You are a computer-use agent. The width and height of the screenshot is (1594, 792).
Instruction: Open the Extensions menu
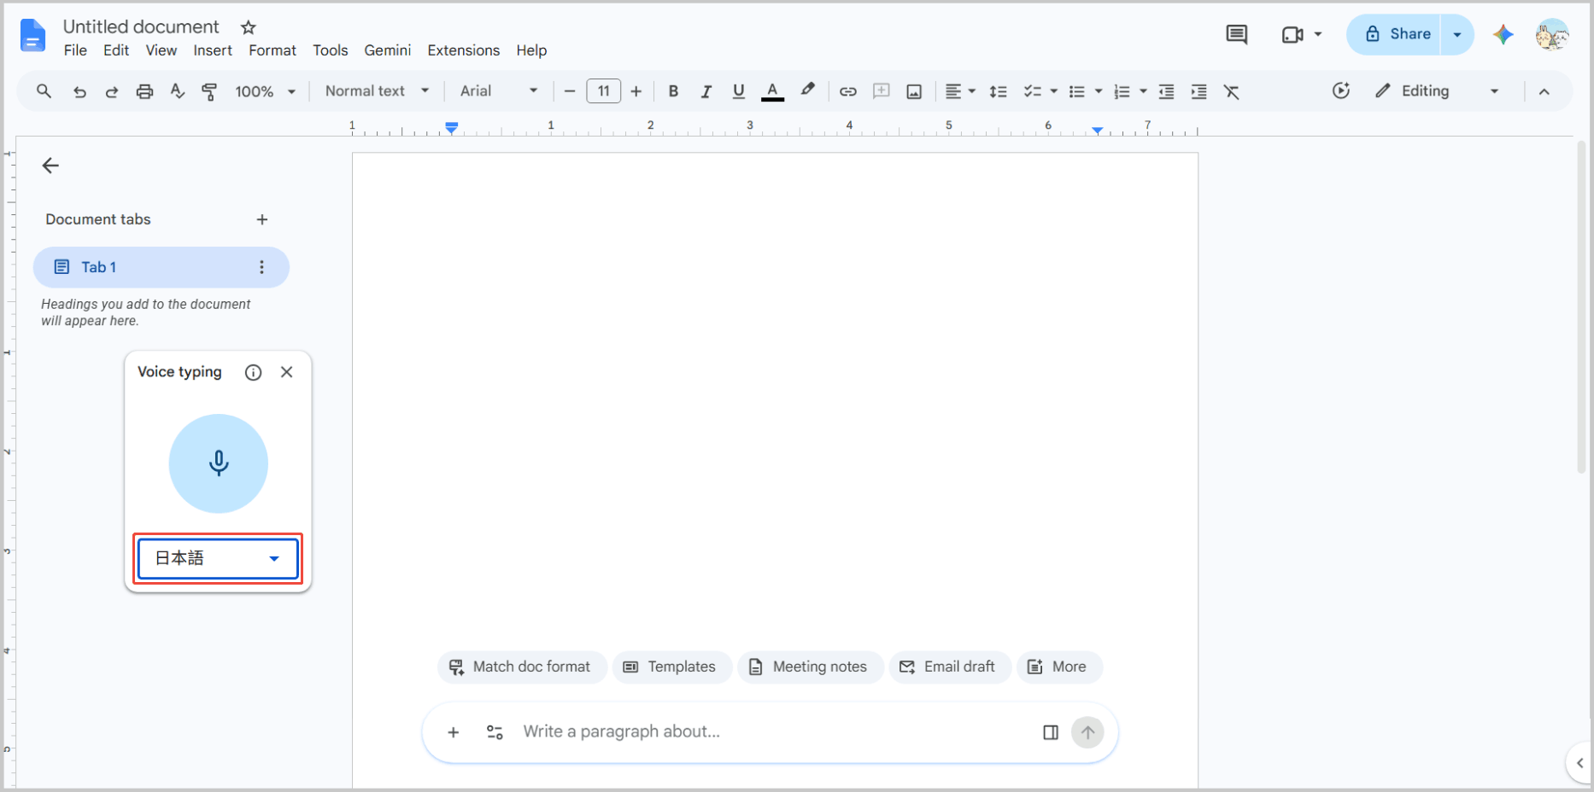(464, 50)
